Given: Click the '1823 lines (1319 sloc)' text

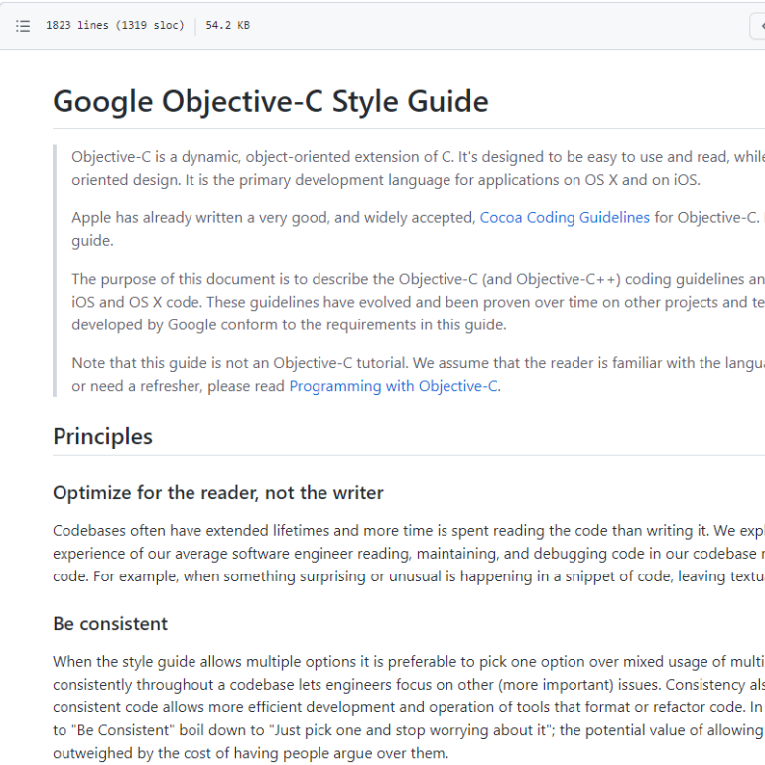Looking at the screenshot, I should pyautogui.click(x=115, y=26).
